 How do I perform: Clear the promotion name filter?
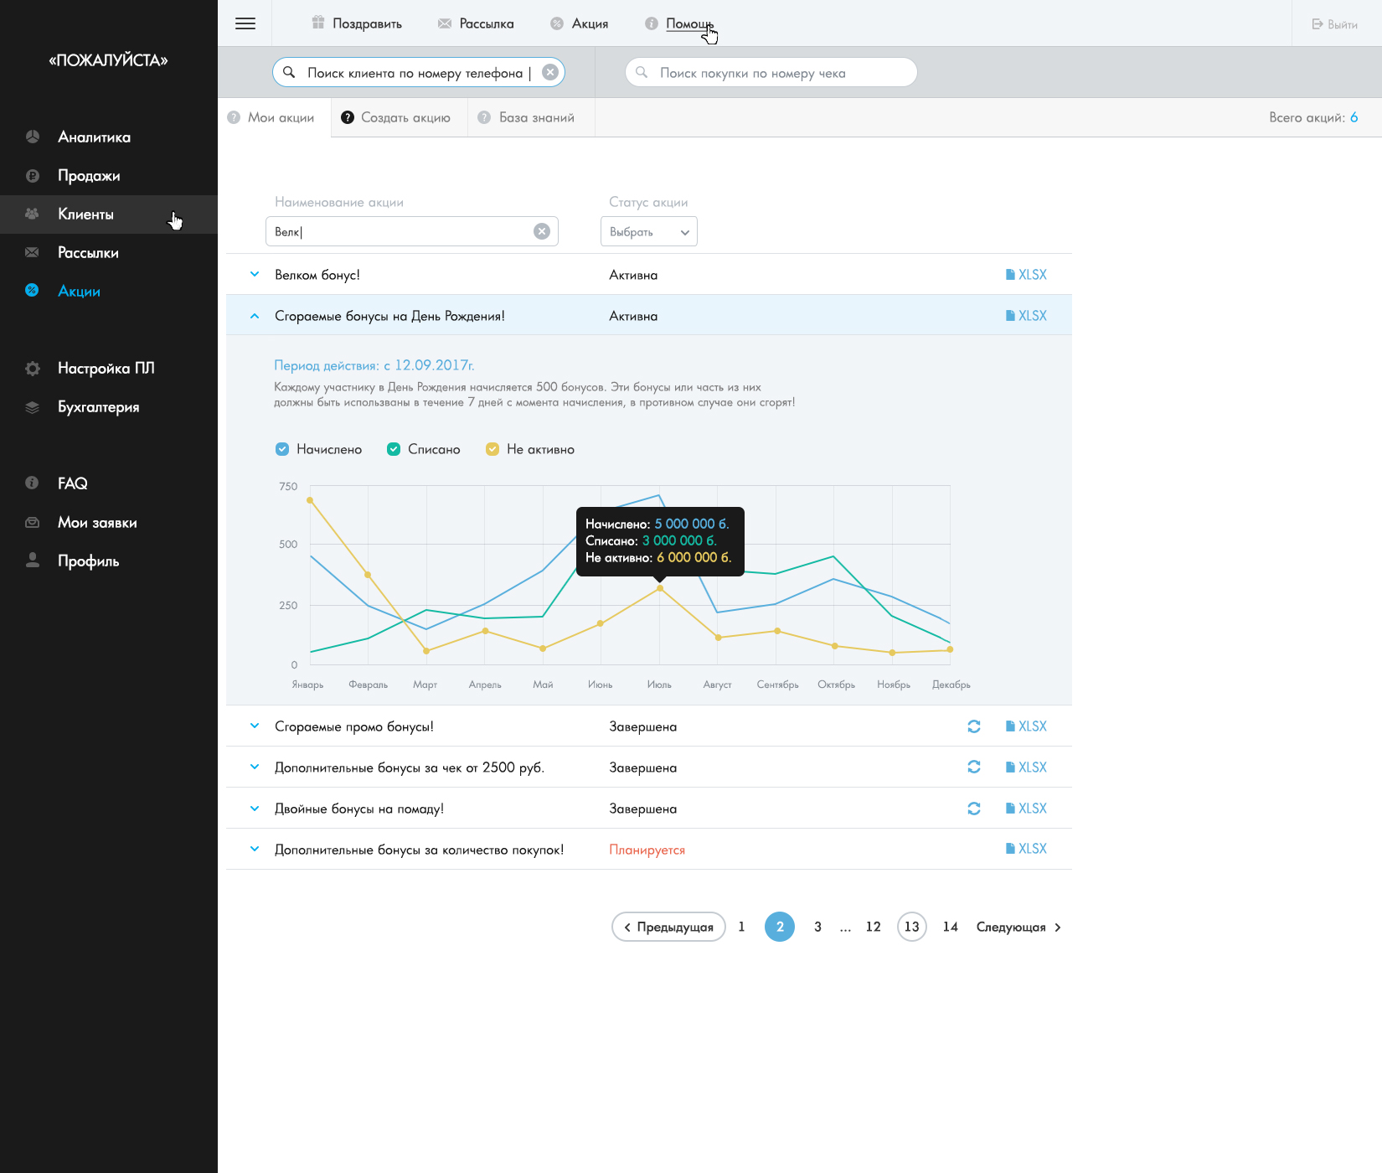542,231
